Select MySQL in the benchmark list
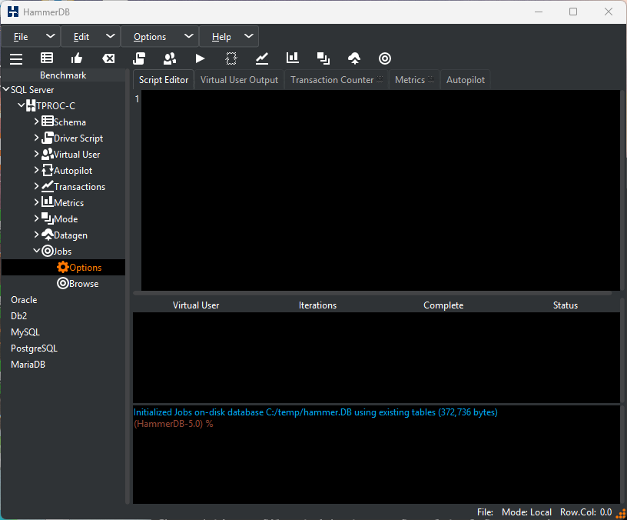 coord(25,332)
